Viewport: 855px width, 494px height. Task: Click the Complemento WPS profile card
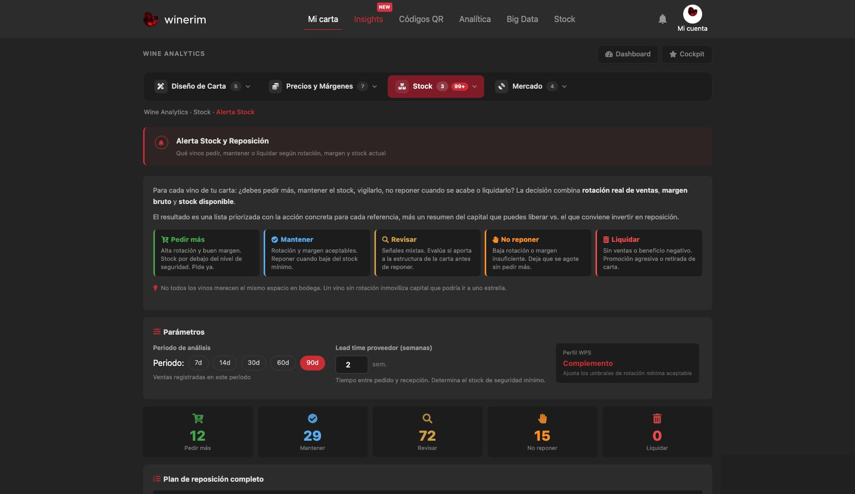click(x=627, y=363)
